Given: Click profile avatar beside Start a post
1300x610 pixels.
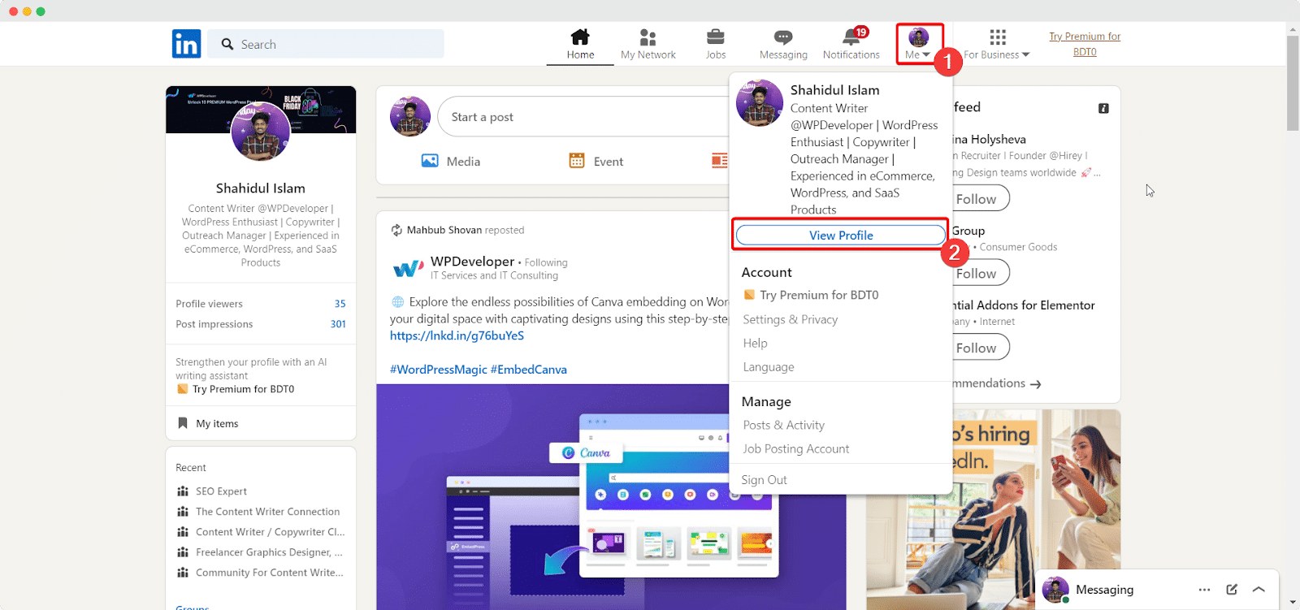Looking at the screenshot, I should [x=410, y=117].
